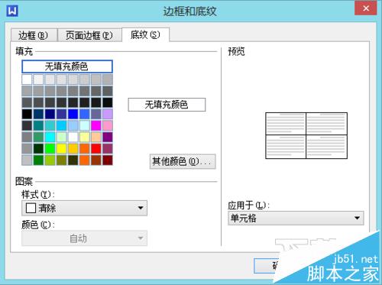382x285 pixels.
Task: Click the table preview thumbnail
Action: click(x=306, y=135)
